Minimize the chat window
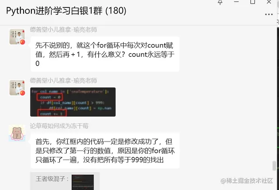The height and width of the screenshot is (190, 279). tap(236, 2)
